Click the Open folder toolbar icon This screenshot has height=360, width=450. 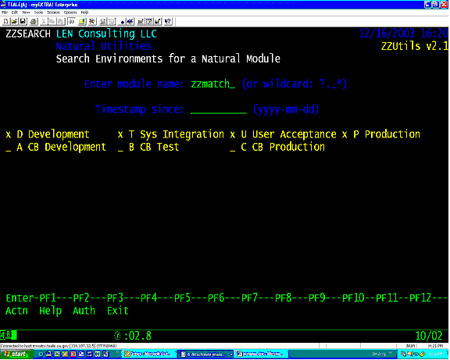point(14,21)
